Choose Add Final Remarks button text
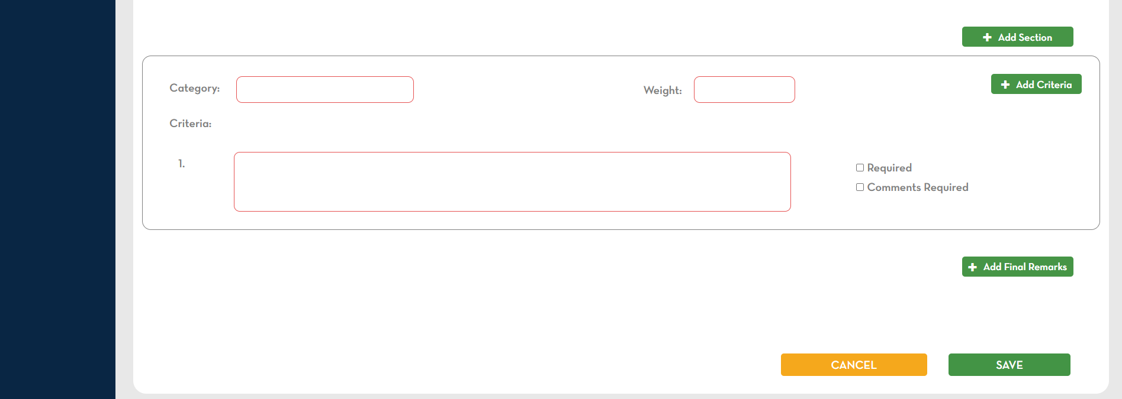1122x399 pixels. click(x=1025, y=267)
